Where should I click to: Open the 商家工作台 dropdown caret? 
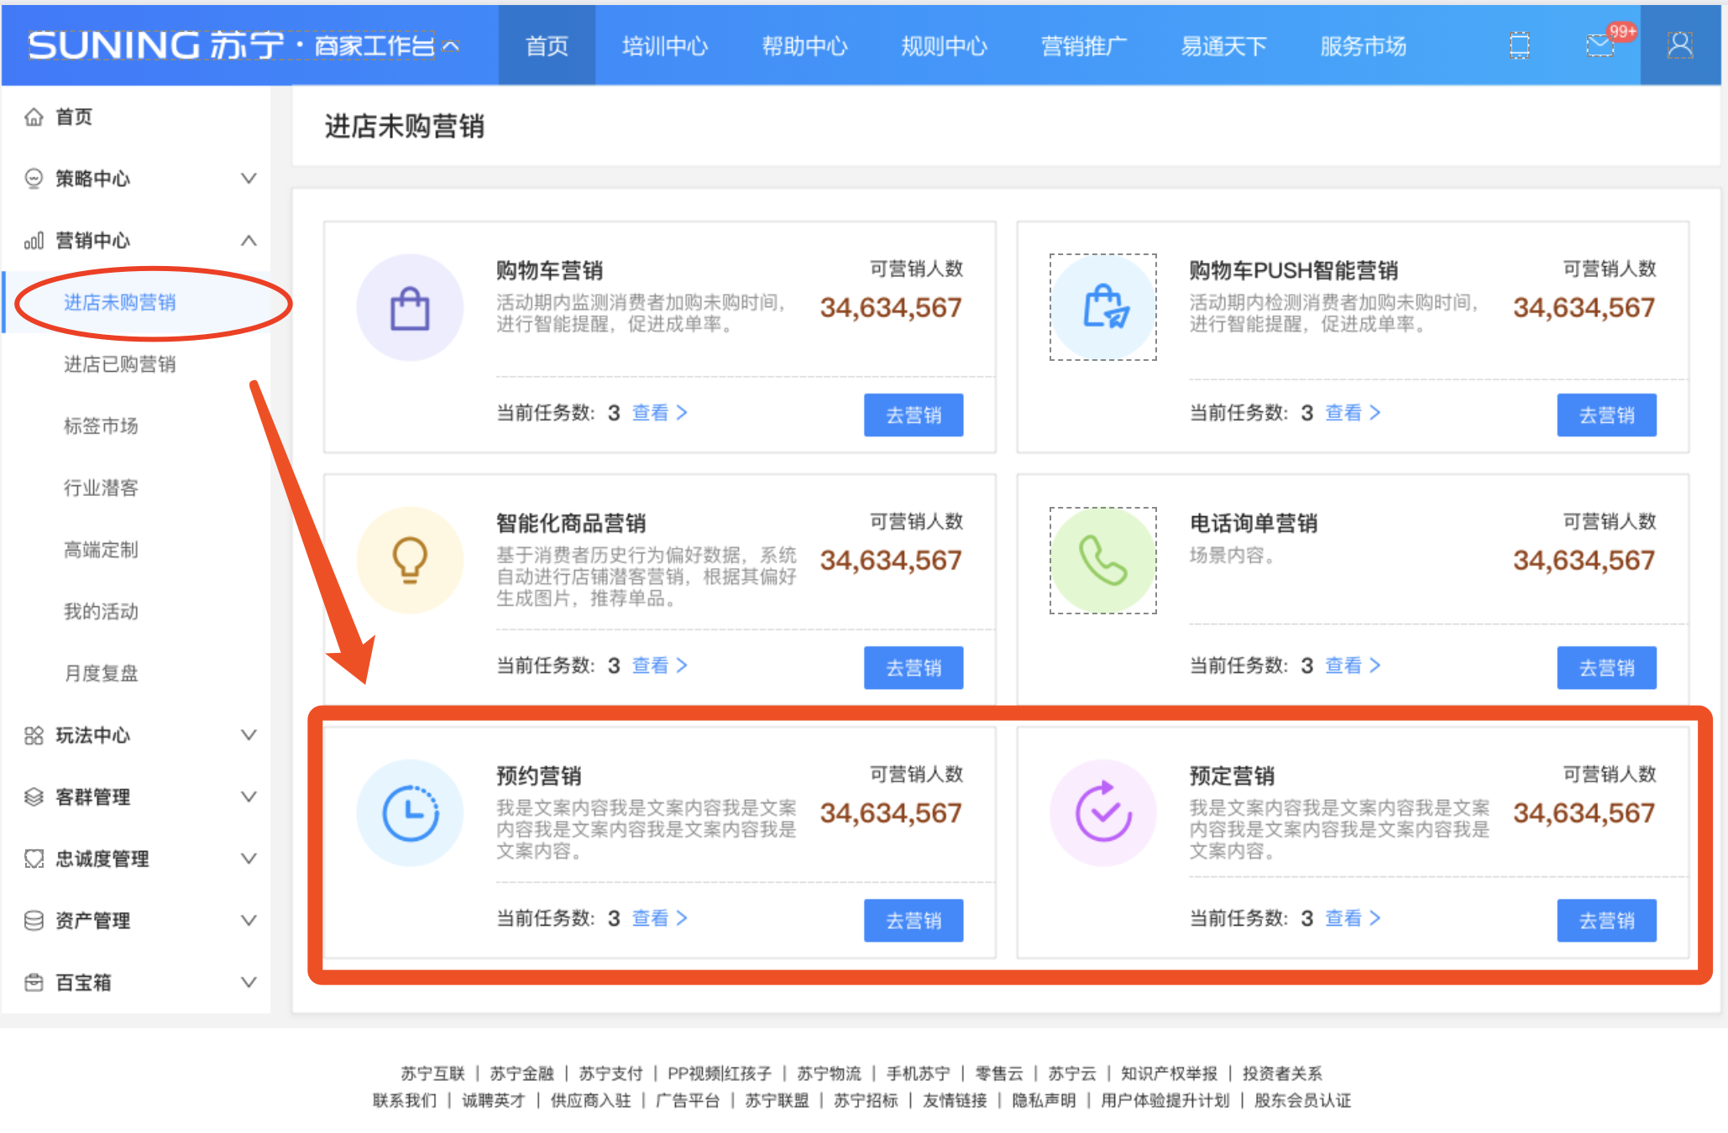(451, 46)
